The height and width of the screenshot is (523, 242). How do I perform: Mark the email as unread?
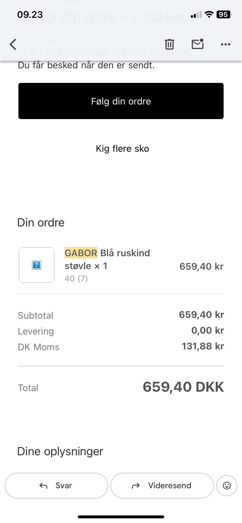198,44
